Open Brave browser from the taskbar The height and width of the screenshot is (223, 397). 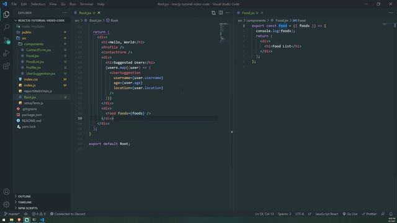19,220
